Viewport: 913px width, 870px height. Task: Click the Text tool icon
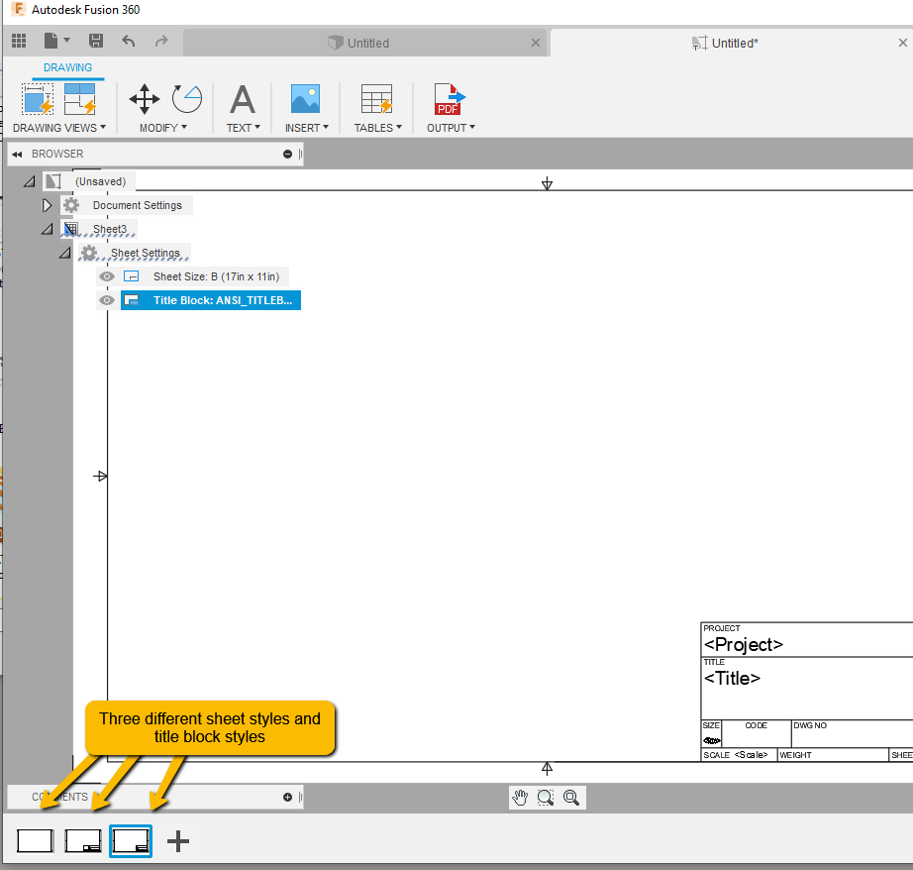tap(243, 99)
